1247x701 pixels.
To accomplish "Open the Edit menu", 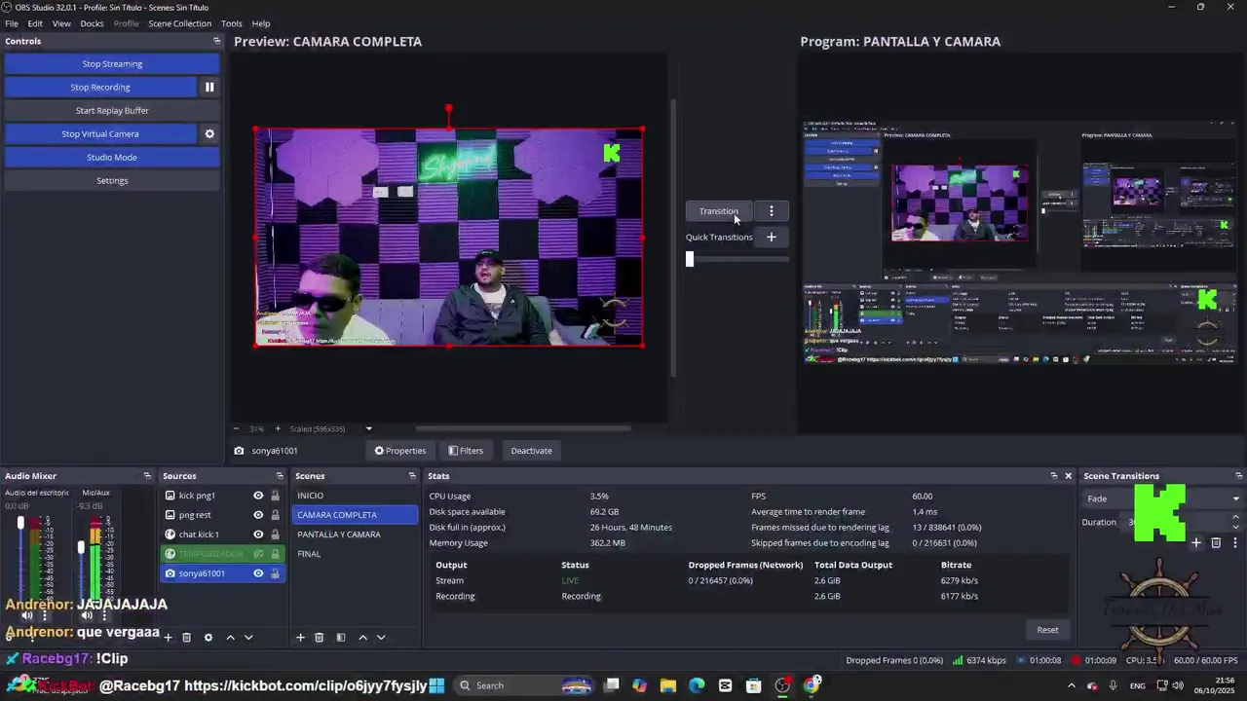I will click(x=35, y=23).
